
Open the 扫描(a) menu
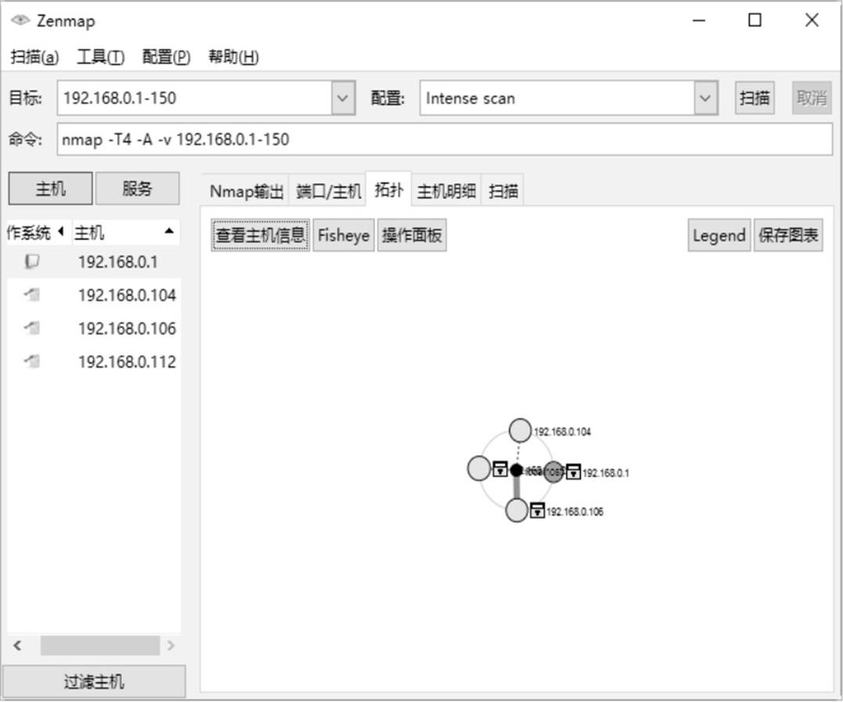[x=34, y=56]
